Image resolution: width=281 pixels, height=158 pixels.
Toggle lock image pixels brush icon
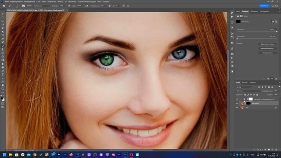coord(248,95)
